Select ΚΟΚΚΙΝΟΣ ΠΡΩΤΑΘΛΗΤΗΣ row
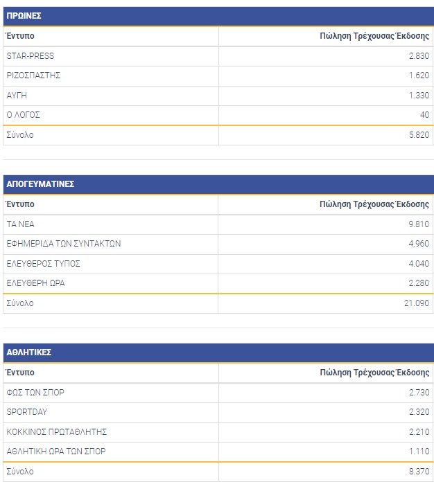This screenshot has height=491, width=434. coord(56,432)
